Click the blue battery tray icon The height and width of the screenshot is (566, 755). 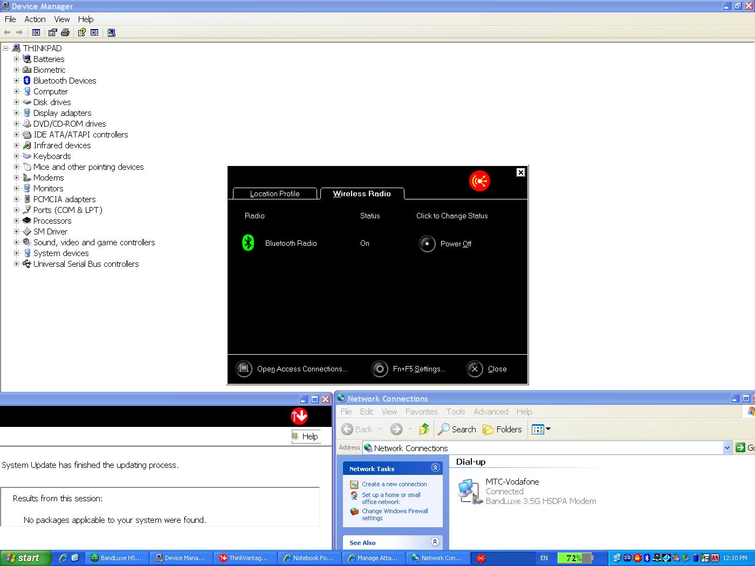tap(696, 558)
